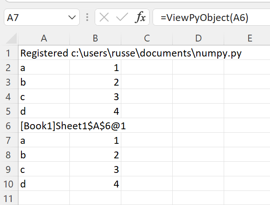Image resolution: width=270 pixels, height=205 pixels.
Task: Select the column D header
Action: pyautogui.click(x=198, y=38)
